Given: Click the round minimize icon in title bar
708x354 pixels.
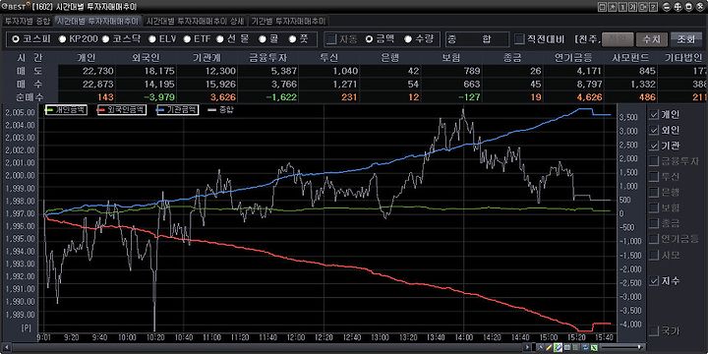Looking at the screenshot, I should coord(668,7).
